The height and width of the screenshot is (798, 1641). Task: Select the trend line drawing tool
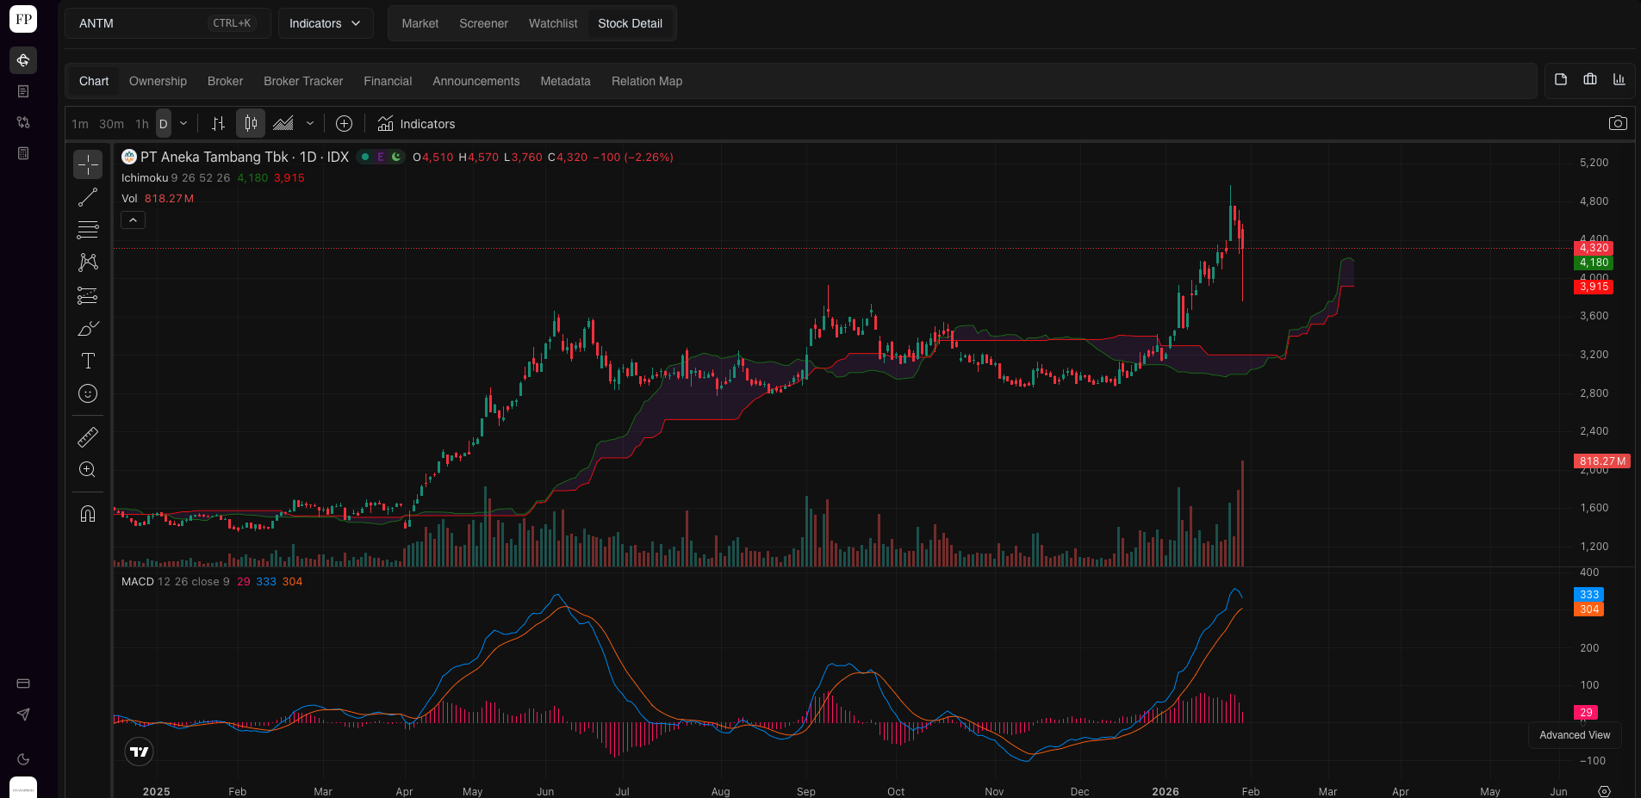[x=88, y=197]
